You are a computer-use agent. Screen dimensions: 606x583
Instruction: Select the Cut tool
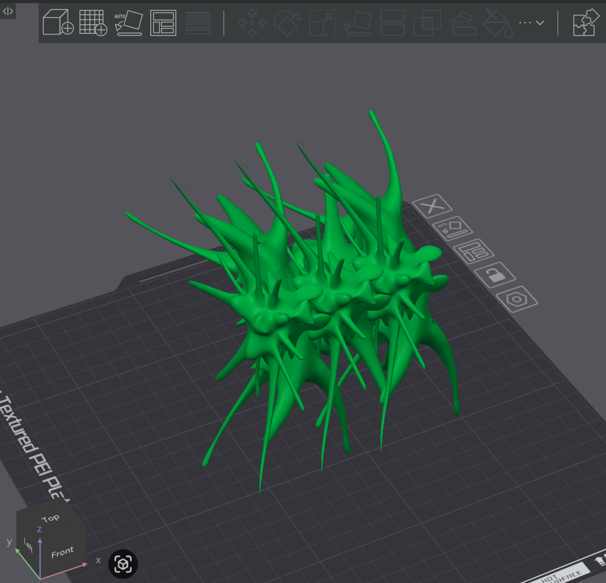tap(392, 23)
